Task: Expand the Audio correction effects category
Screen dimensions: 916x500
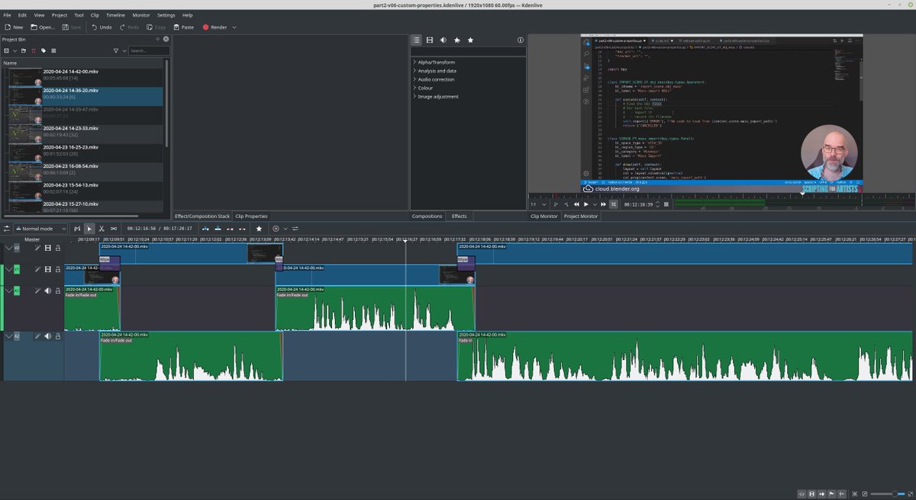Action: click(x=435, y=79)
